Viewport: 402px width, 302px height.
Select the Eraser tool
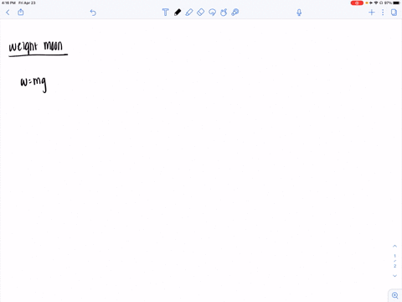tap(200, 13)
